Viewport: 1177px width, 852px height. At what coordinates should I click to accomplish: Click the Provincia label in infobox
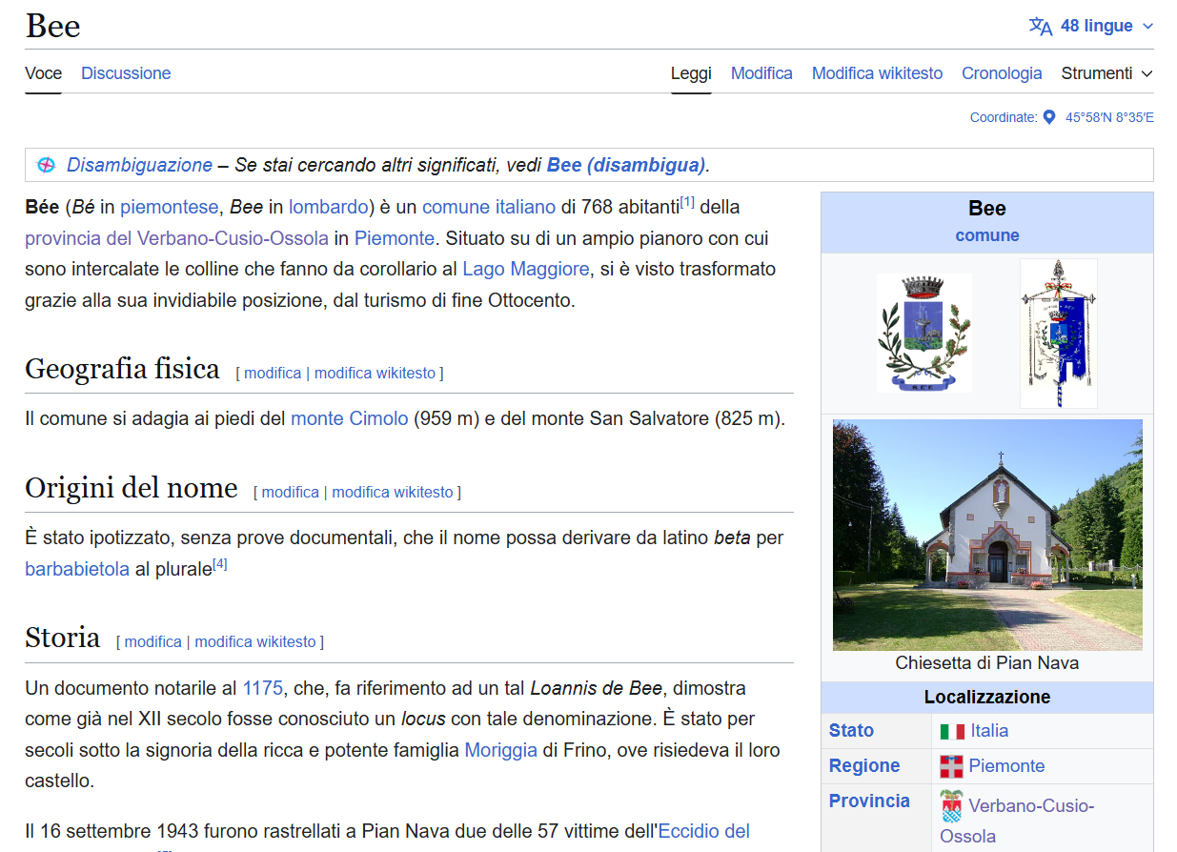pos(869,801)
